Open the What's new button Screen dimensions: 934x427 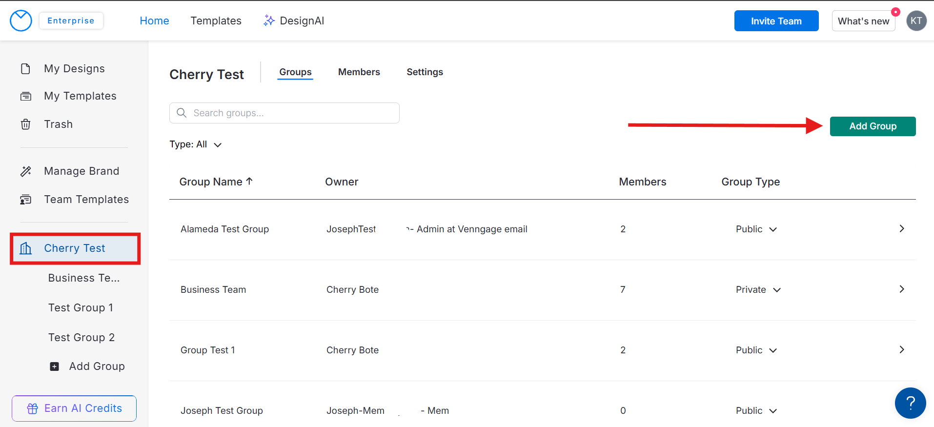click(x=864, y=21)
